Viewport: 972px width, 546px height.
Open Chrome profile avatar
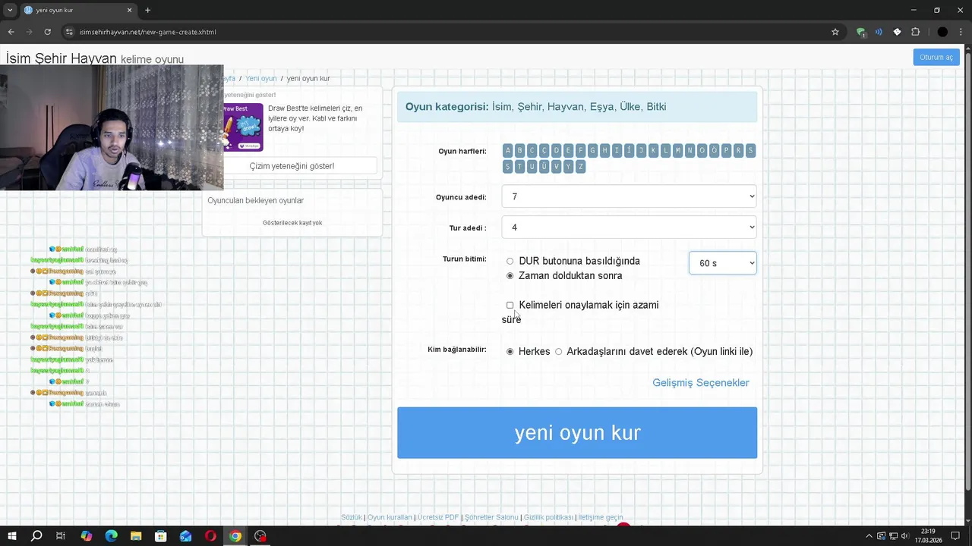(x=942, y=32)
